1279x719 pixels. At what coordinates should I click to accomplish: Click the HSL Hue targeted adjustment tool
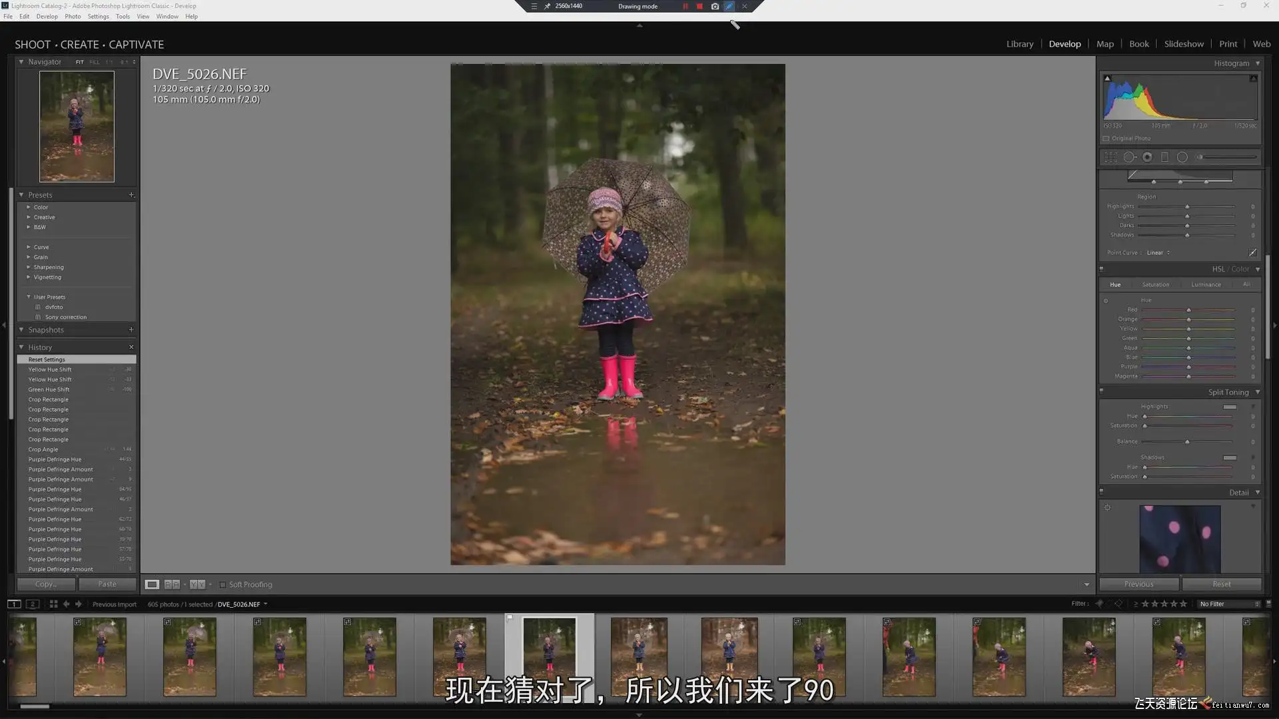coord(1106,301)
